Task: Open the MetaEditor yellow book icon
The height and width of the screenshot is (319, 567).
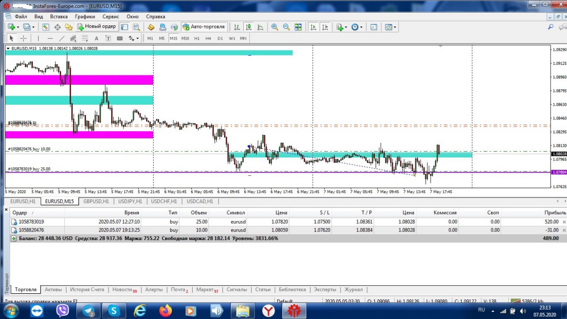Action: click(151, 27)
